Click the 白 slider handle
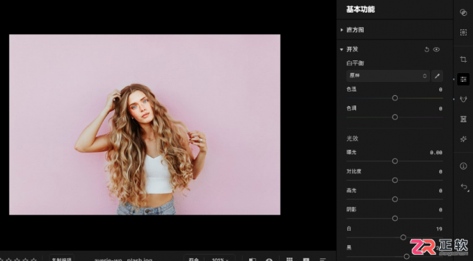The width and height of the screenshot is (473, 261). (403, 237)
